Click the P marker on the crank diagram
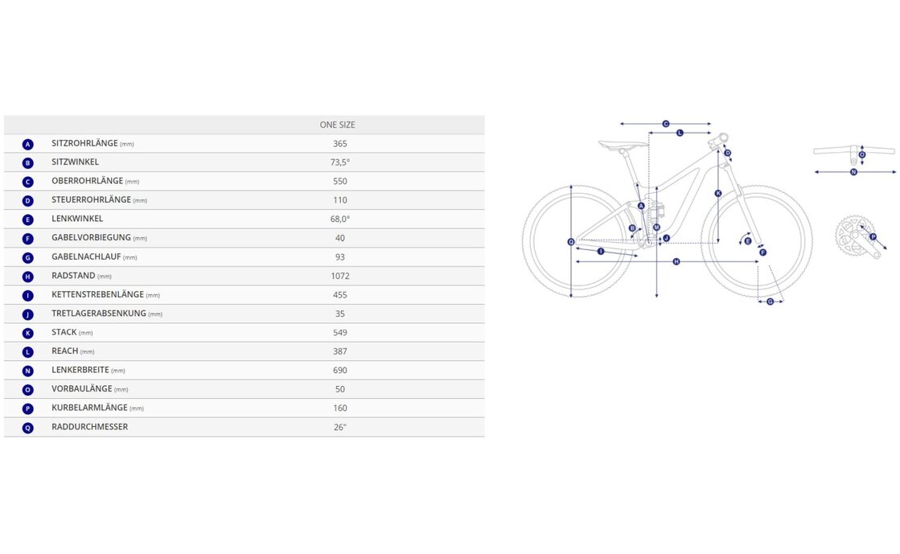 (x=873, y=237)
